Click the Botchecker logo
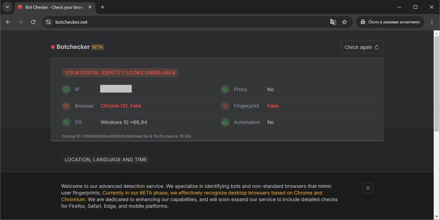This screenshot has width=440, height=220. coord(70,47)
